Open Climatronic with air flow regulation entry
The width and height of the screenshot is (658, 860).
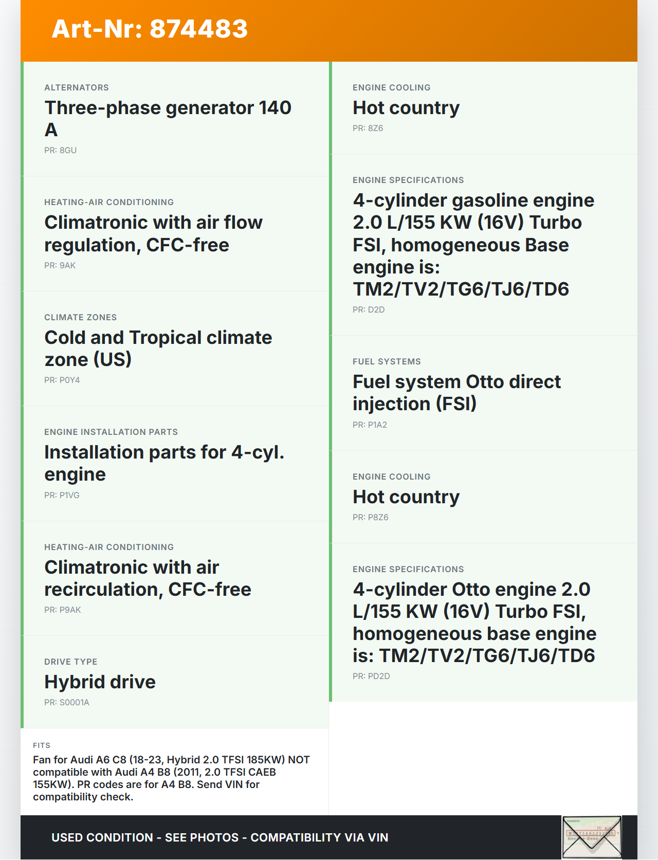(153, 233)
